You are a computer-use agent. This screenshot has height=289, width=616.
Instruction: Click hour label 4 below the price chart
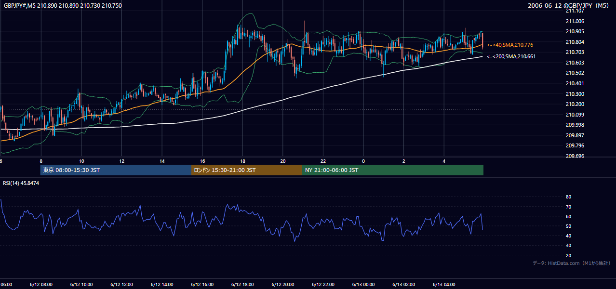tap(444, 161)
